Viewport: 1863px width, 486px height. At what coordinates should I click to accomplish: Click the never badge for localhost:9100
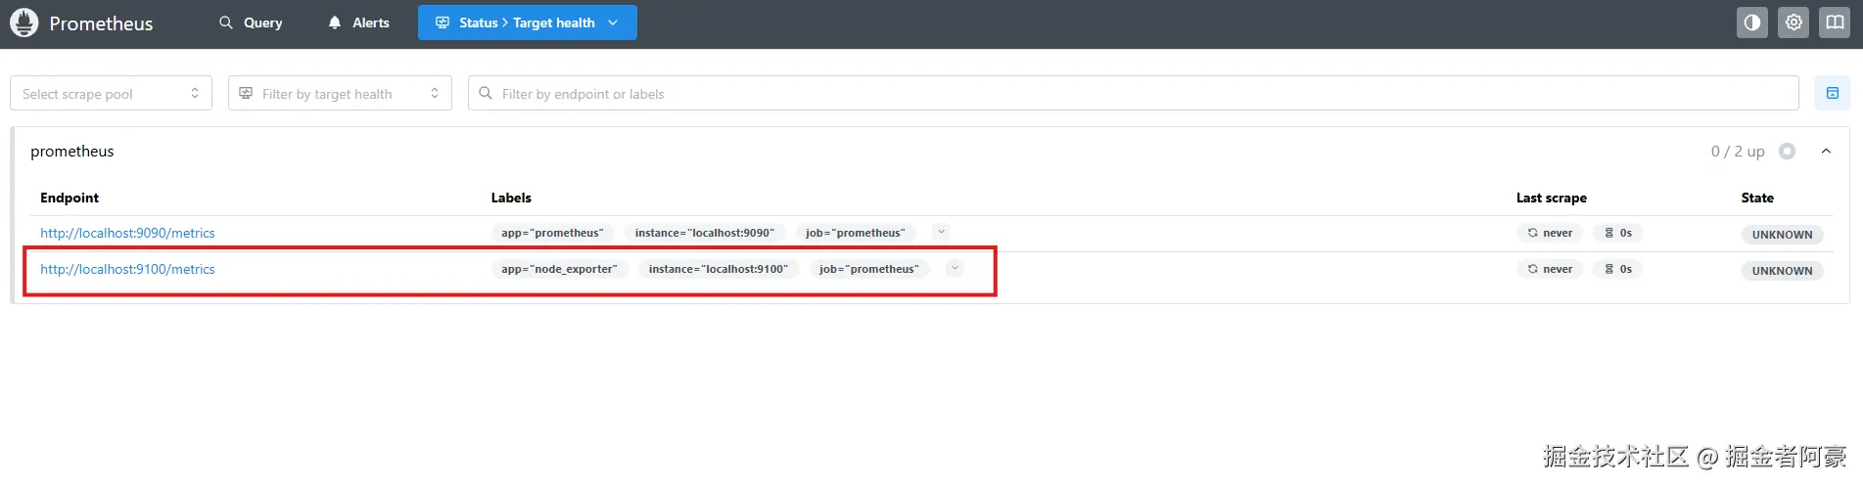click(1550, 269)
